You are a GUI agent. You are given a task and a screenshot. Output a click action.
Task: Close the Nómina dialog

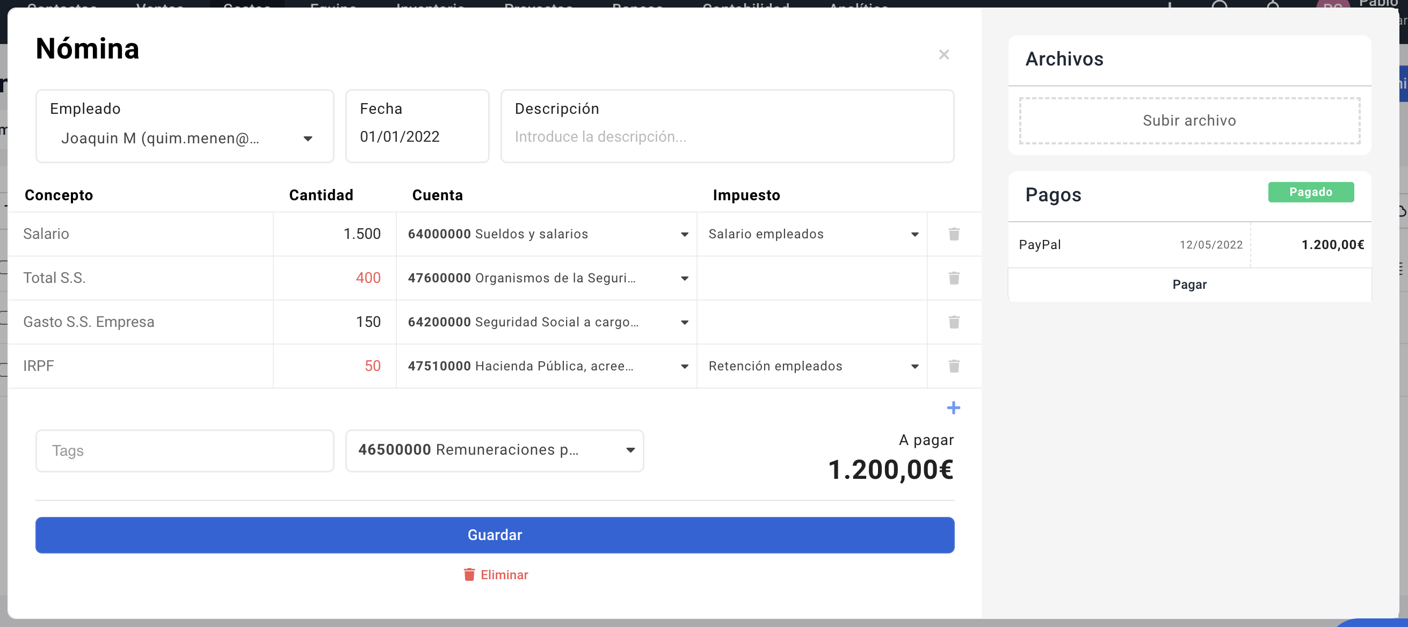point(944,54)
